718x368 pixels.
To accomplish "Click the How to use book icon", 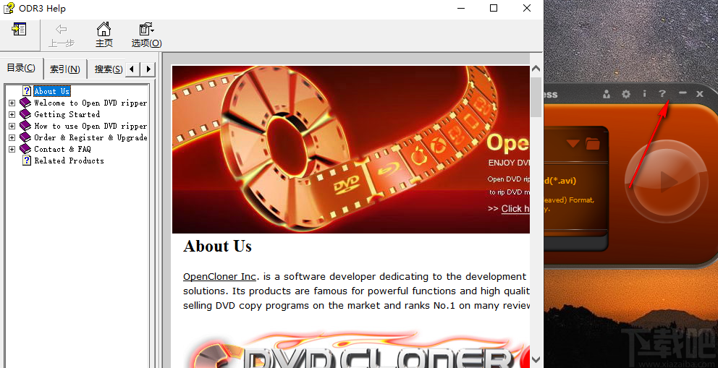I will (25, 126).
